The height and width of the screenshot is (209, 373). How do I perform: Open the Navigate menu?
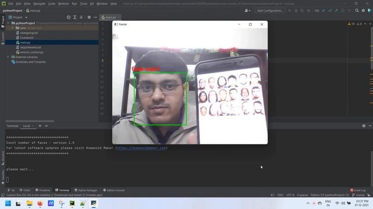coord(39,3)
